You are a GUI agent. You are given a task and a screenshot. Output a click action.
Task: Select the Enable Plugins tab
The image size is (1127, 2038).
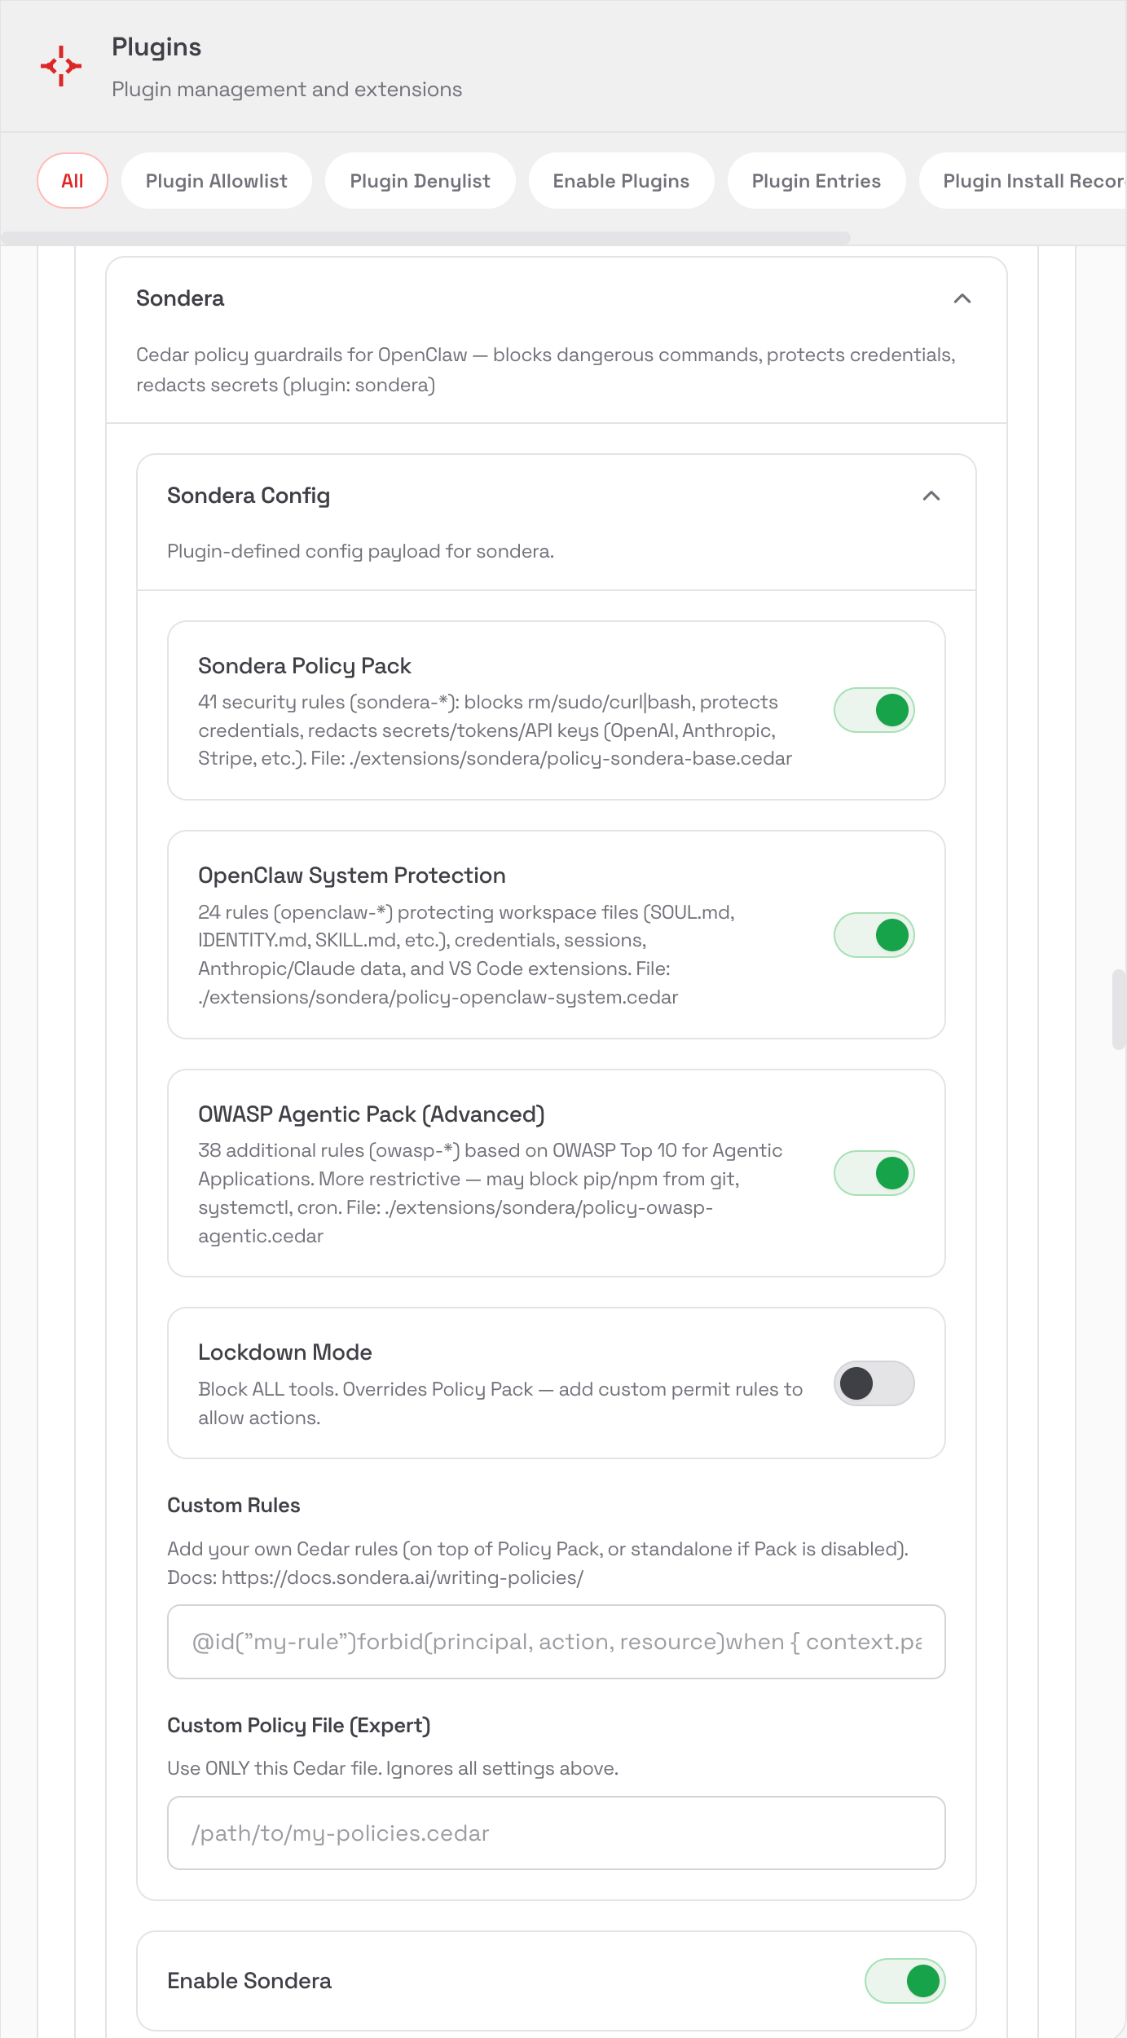620,180
